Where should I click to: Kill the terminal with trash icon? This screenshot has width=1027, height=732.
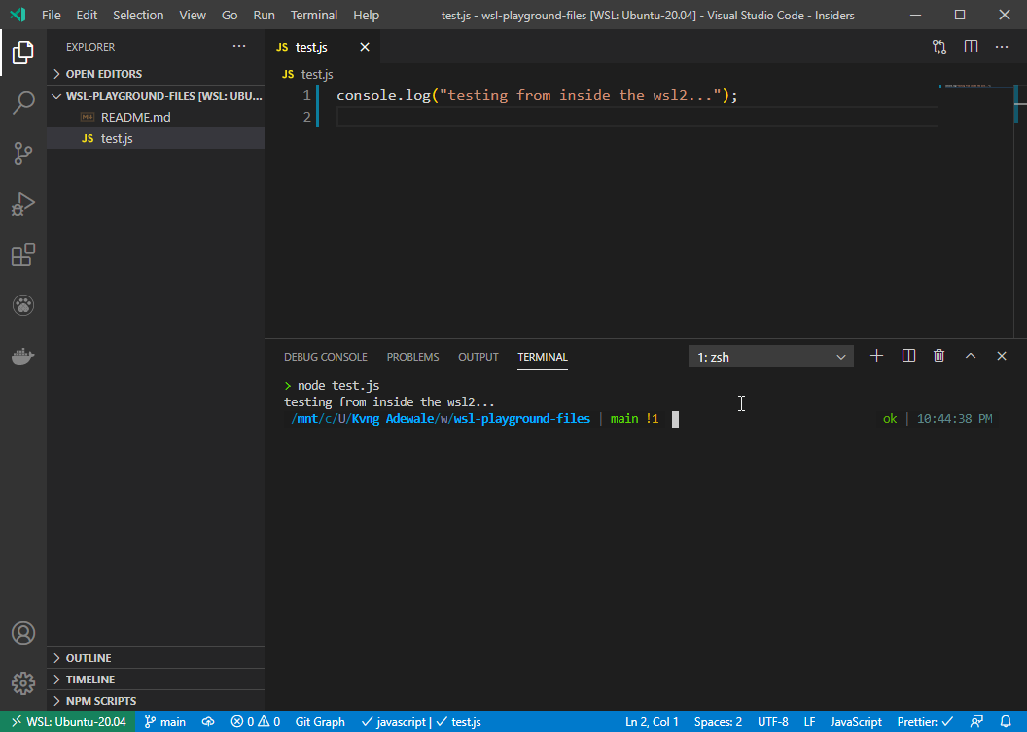(x=938, y=356)
